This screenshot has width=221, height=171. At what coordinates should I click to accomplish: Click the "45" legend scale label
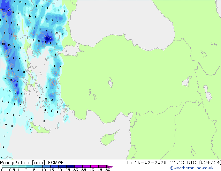[x=100, y=170]
